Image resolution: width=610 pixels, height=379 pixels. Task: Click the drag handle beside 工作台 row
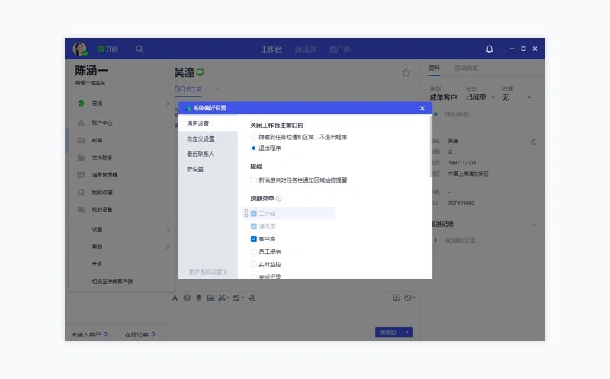(246, 213)
